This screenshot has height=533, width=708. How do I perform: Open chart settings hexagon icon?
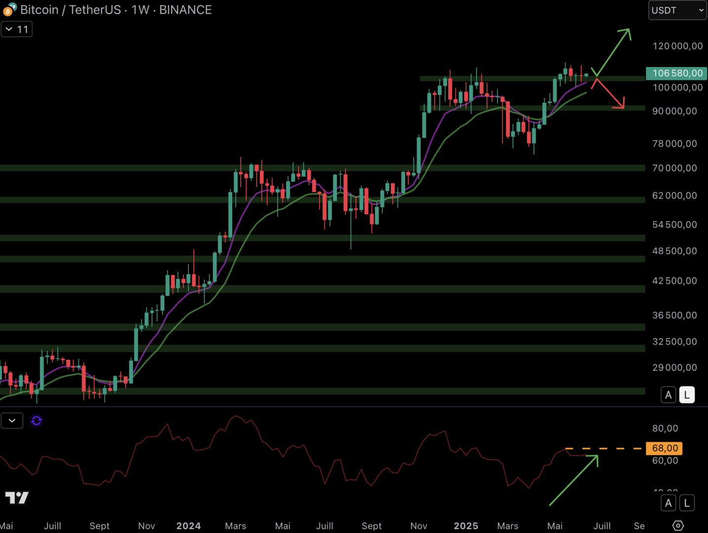(678, 526)
